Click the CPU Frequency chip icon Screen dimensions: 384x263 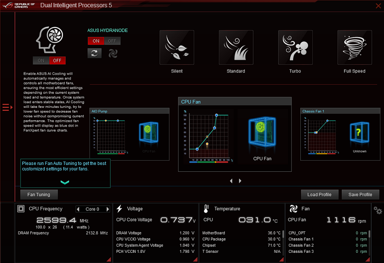click(x=21, y=209)
